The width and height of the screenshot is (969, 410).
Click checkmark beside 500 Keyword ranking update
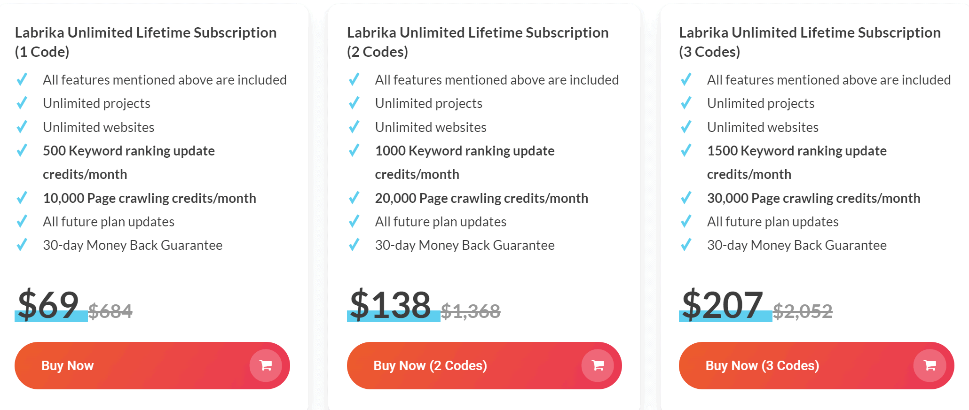(x=22, y=150)
